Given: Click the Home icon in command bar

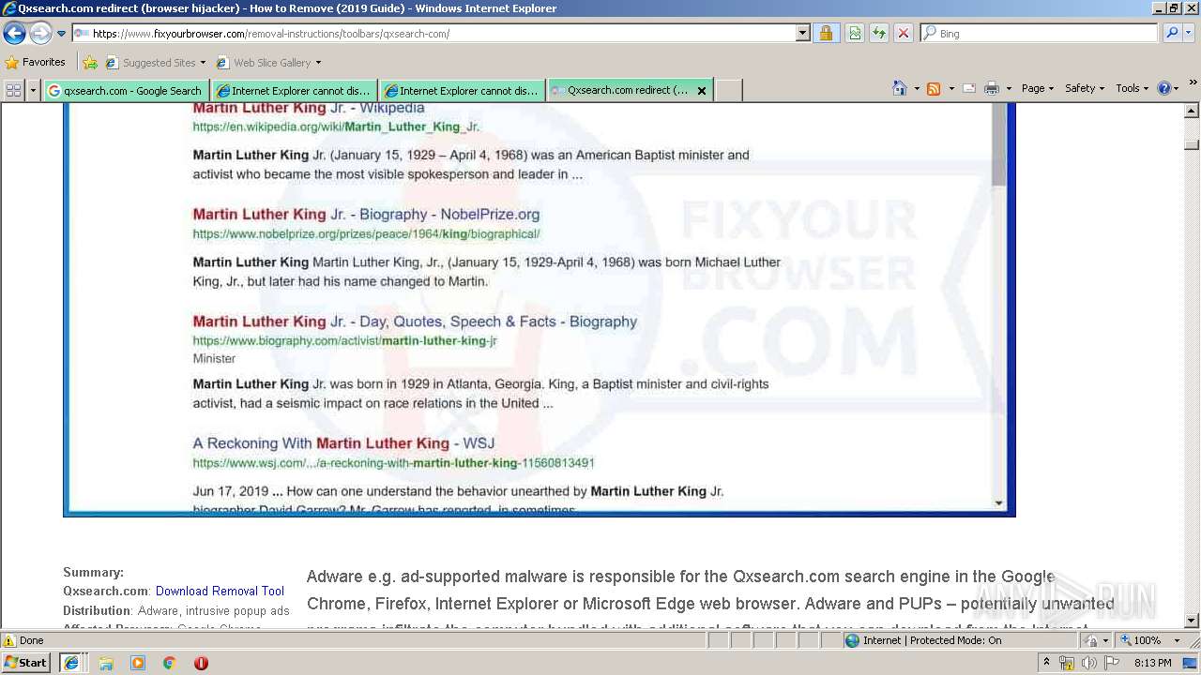Looking at the screenshot, I should 899,88.
